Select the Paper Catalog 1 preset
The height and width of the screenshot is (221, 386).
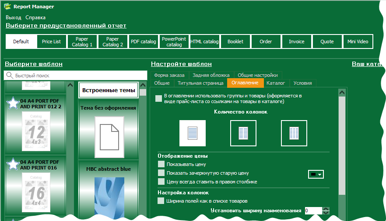click(82, 41)
